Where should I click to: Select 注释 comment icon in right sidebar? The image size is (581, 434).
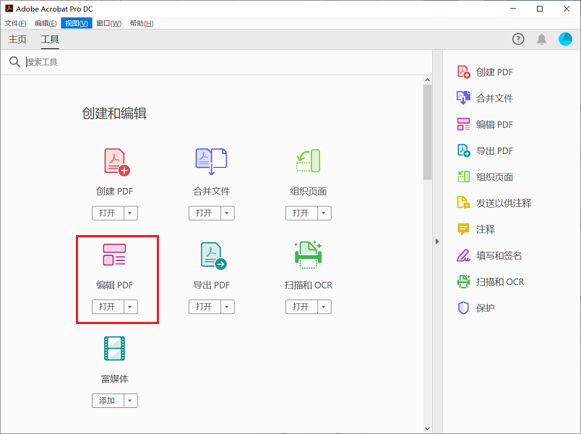tap(463, 229)
